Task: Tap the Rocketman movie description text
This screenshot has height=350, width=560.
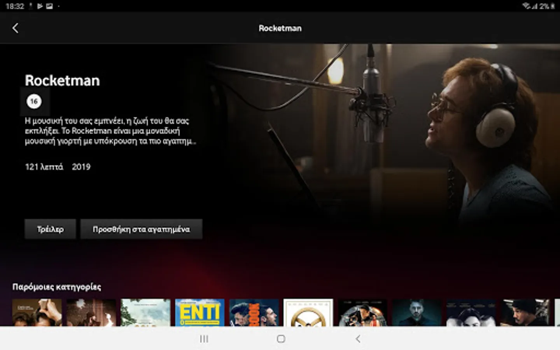Action: coord(110,131)
